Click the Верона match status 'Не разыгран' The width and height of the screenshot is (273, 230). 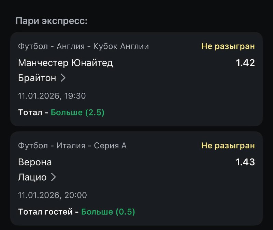coord(228,146)
